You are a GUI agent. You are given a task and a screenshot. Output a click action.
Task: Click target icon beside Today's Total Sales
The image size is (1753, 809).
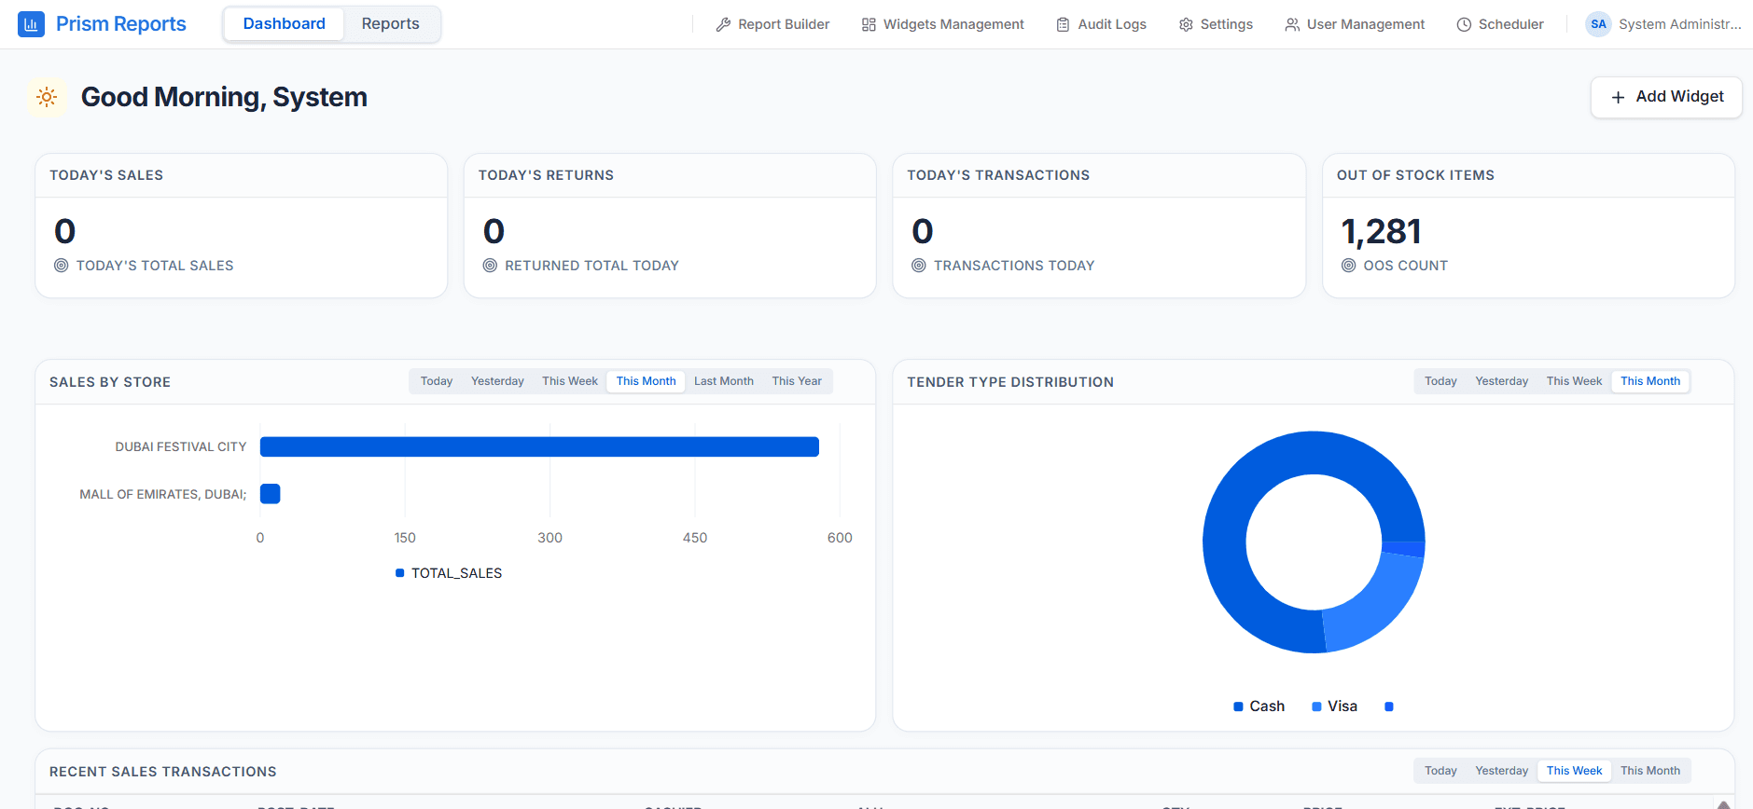point(62,266)
